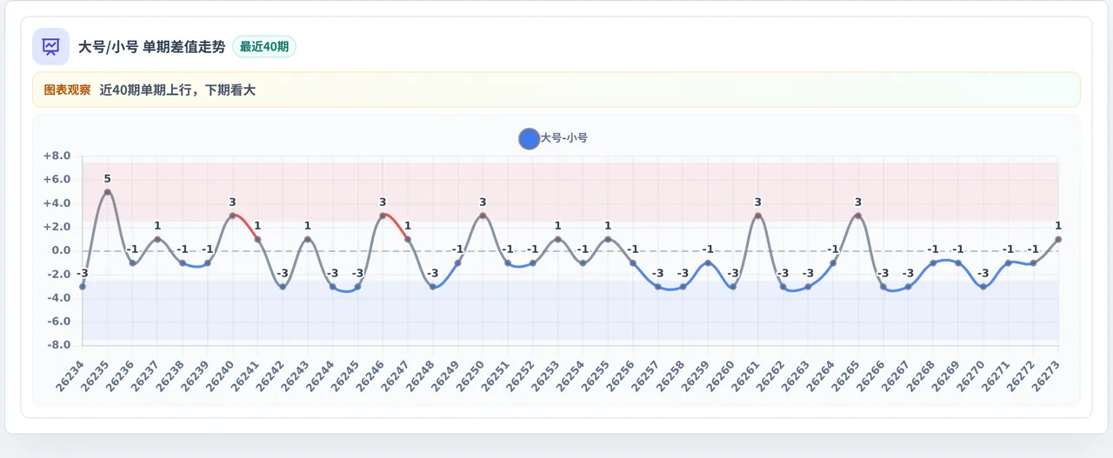Click the x-axis label 26257
Image resolution: width=1113 pixels, height=458 pixels.
[x=645, y=376]
